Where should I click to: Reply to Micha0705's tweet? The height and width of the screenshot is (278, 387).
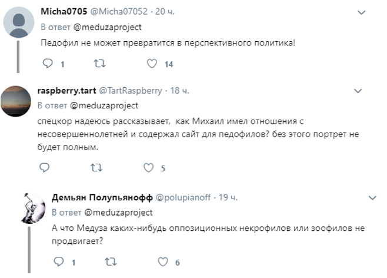(x=48, y=64)
